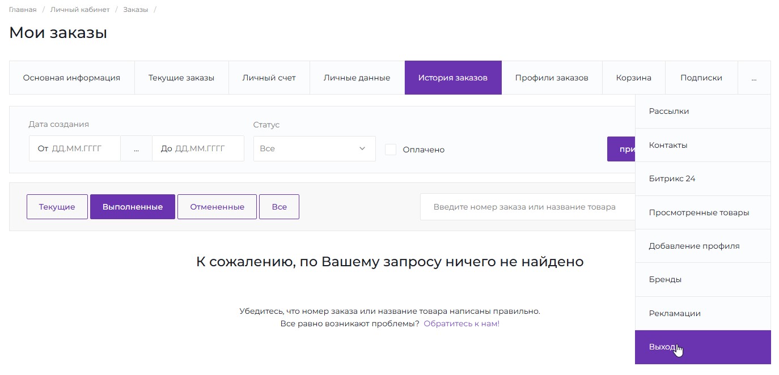The width and height of the screenshot is (779, 375).
Task: Enable the Оплачено checkbox
Action: point(390,149)
